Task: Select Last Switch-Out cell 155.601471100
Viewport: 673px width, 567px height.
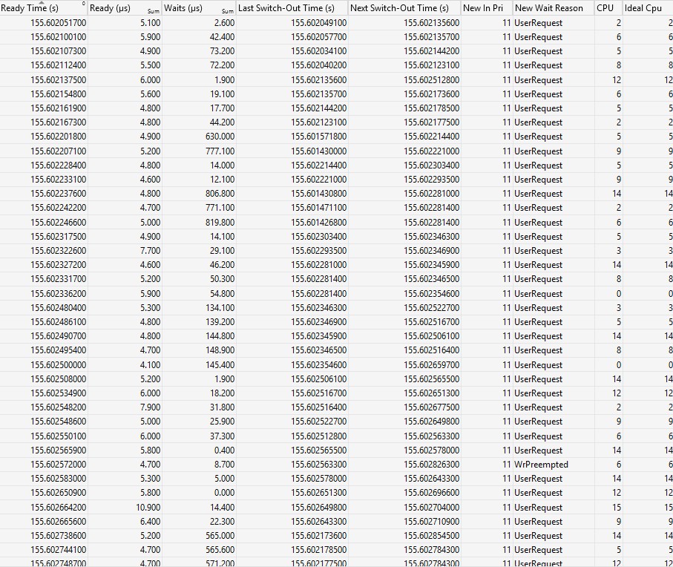Action: (318, 208)
